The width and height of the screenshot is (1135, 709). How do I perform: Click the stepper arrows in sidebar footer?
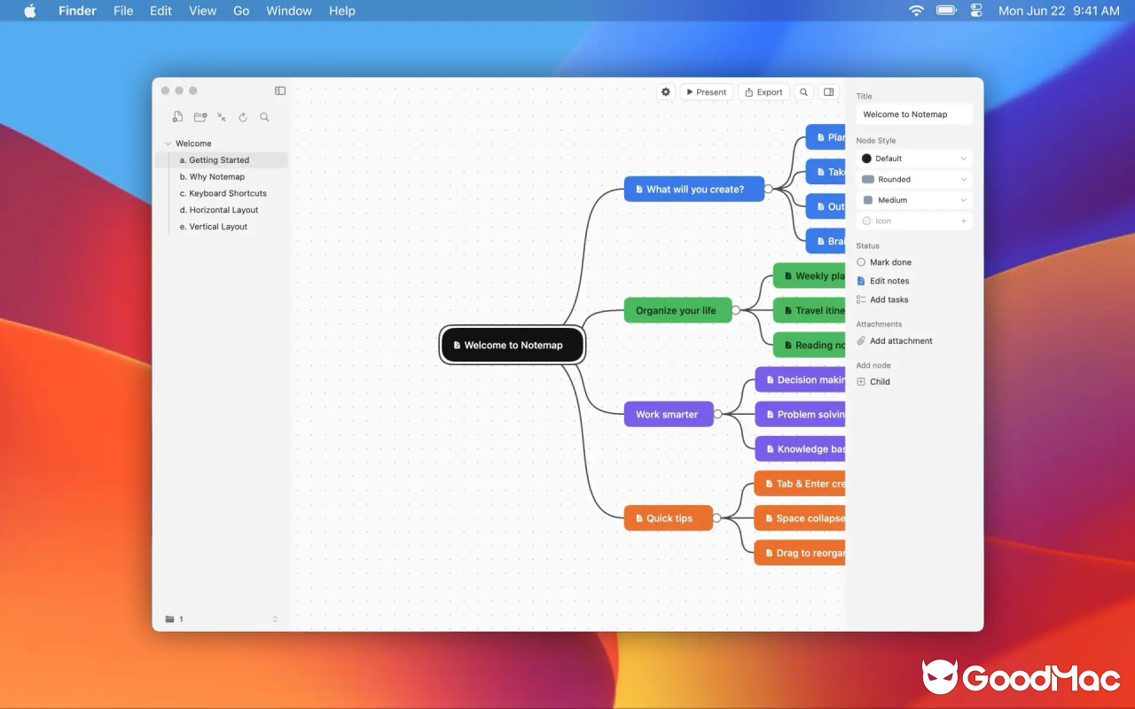(275, 619)
